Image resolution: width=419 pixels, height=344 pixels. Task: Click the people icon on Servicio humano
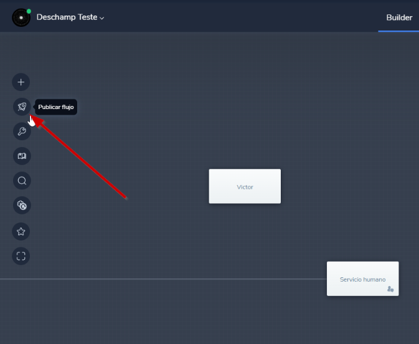[390, 289]
